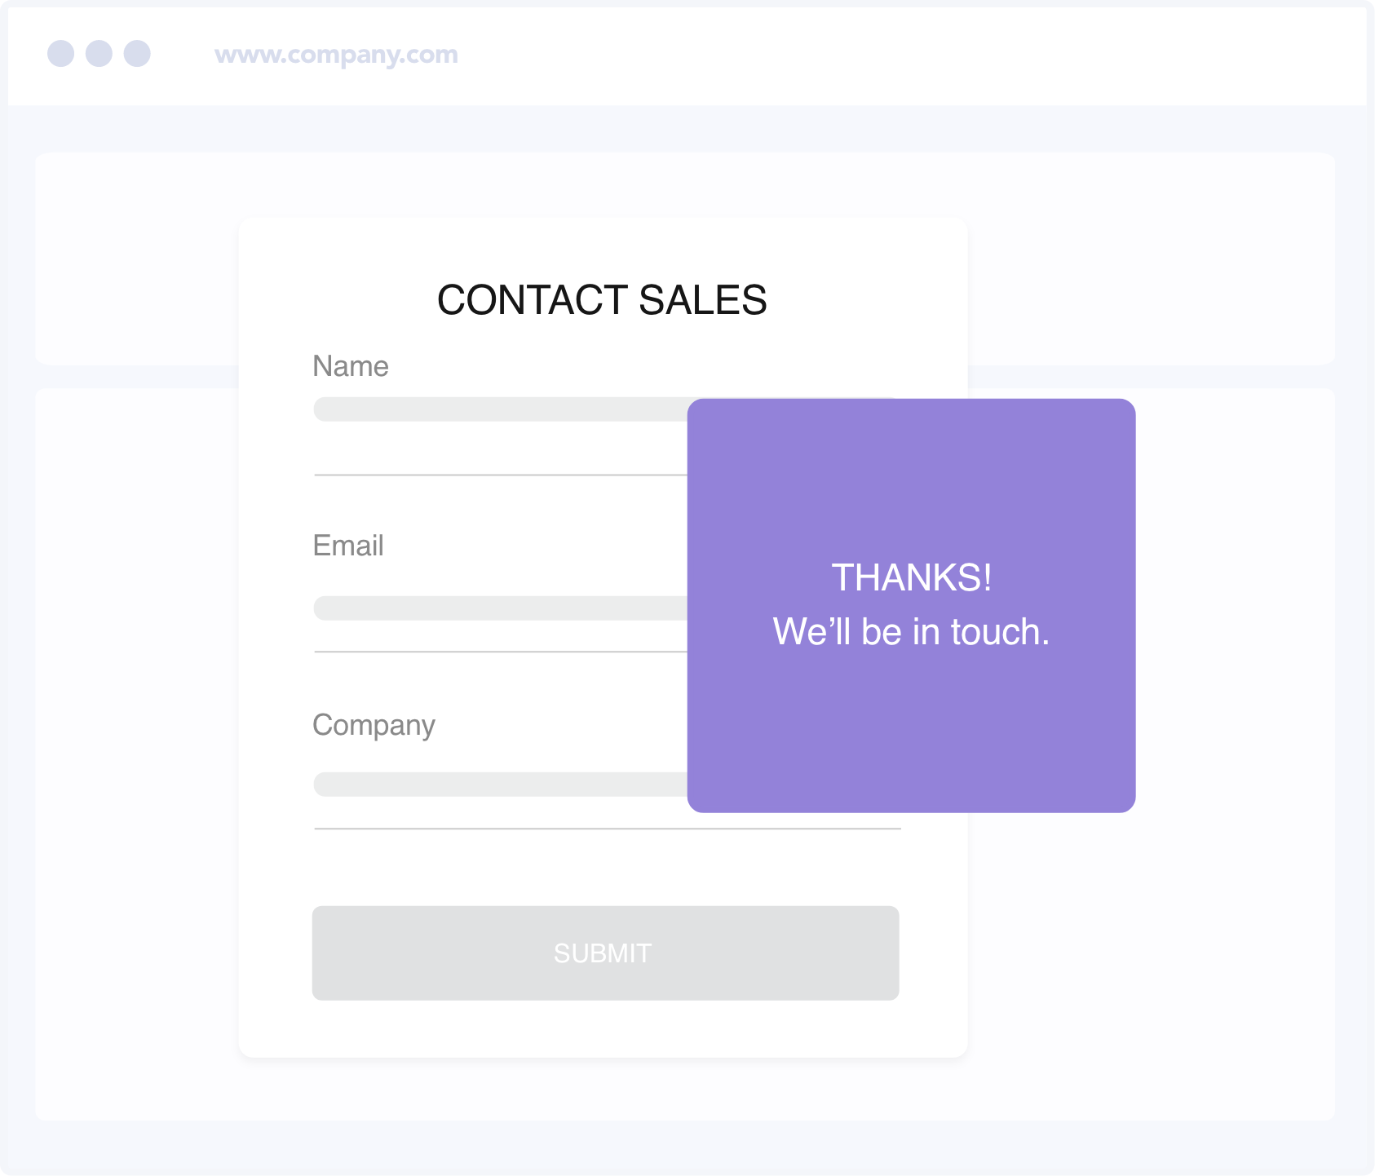This screenshot has width=1375, height=1176.
Task: Click the Company field label
Action: [374, 725]
